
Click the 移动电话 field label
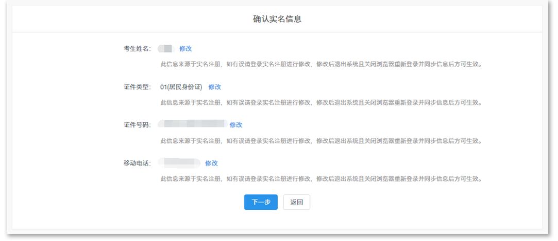(137, 163)
